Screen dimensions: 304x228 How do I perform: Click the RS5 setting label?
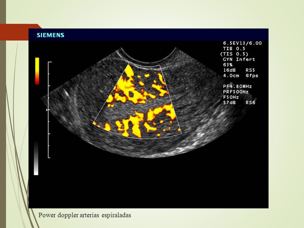tap(250, 70)
